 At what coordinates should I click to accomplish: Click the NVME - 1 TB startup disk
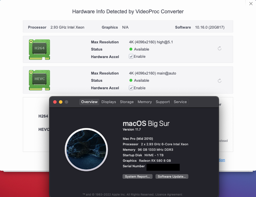point(154,155)
